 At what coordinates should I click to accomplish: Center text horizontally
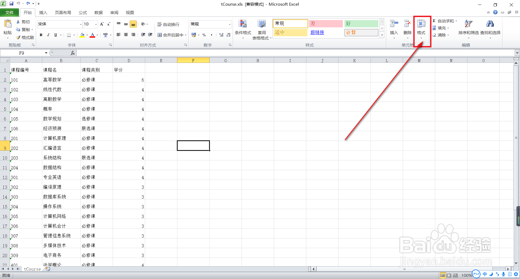[126, 35]
